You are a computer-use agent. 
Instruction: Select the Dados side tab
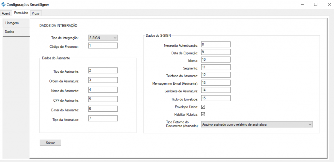(16, 31)
